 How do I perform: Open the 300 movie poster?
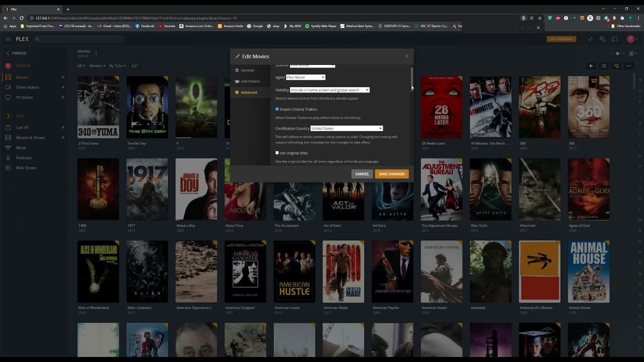click(539, 107)
